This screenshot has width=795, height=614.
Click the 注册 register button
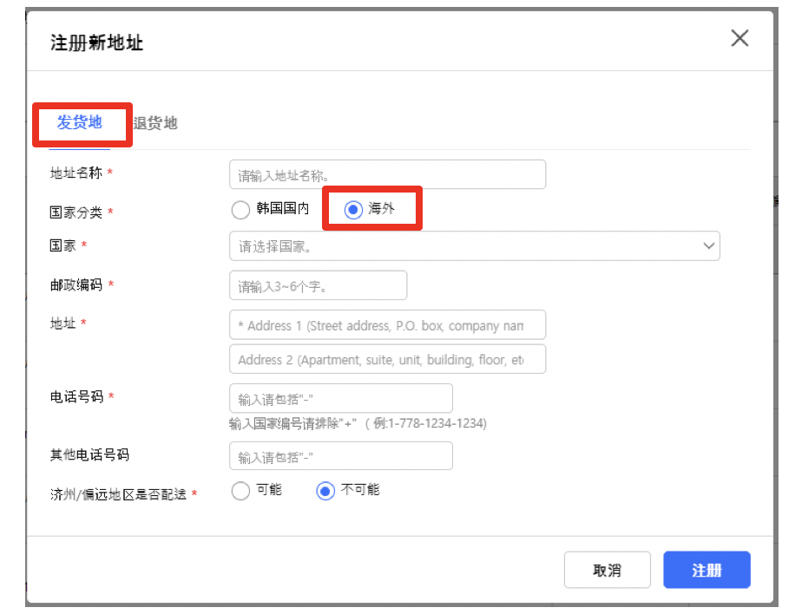(x=707, y=570)
